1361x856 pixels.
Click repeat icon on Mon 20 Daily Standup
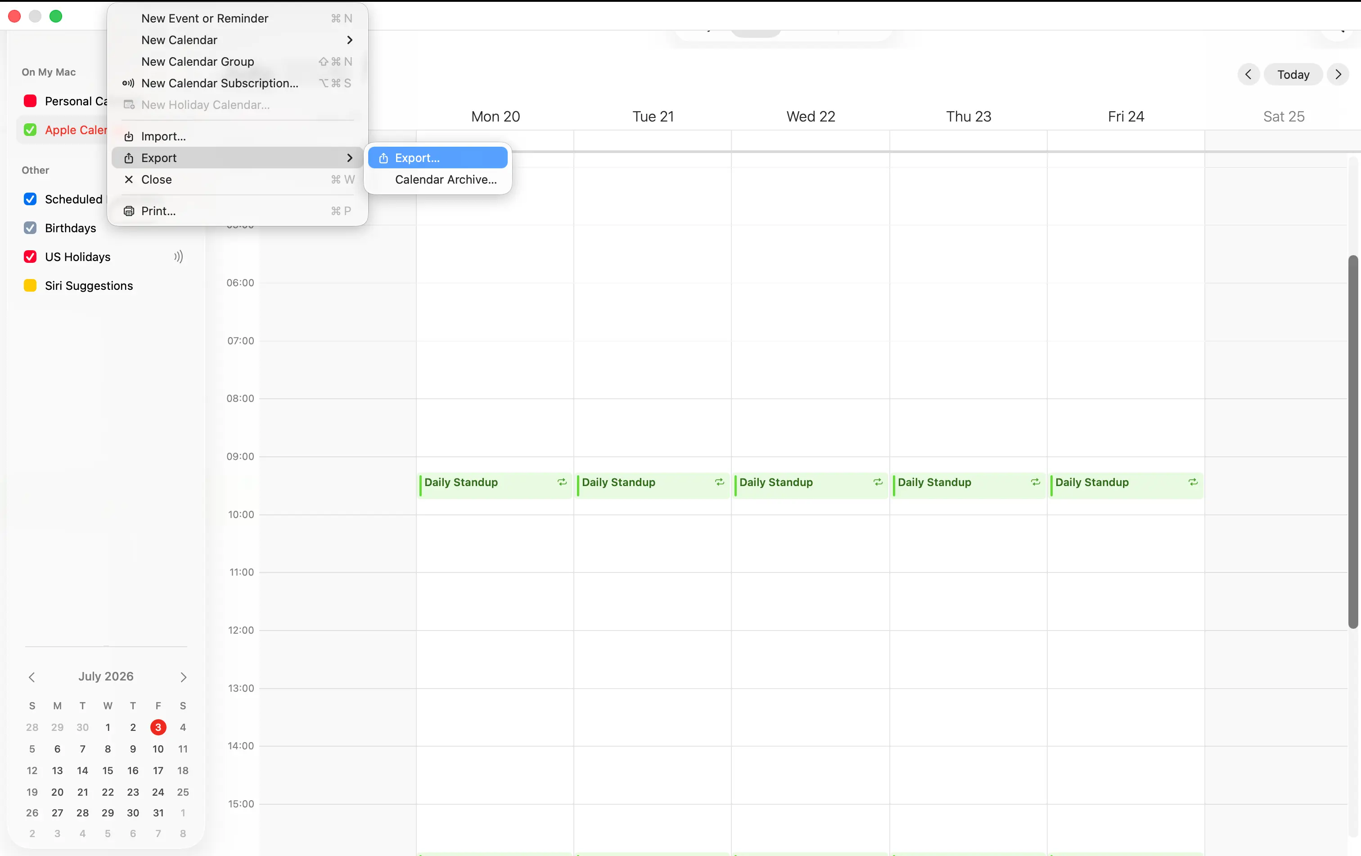562,482
